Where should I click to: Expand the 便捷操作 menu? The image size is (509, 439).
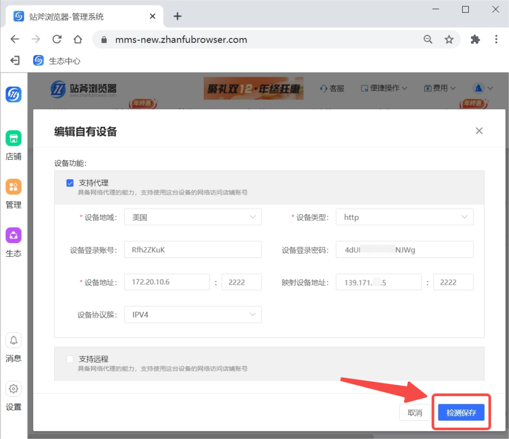click(384, 88)
